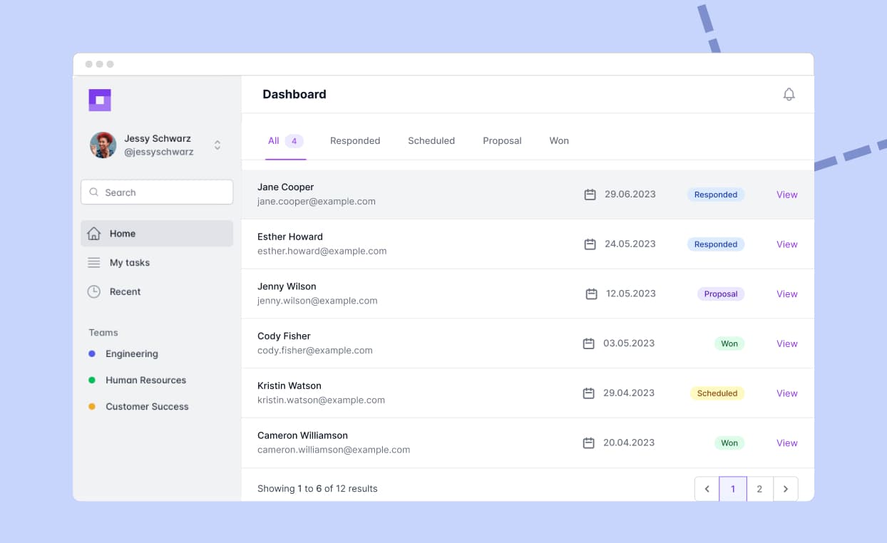
Task: Click calendar icon for Jenny Wilson
Action: tap(591, 294)
